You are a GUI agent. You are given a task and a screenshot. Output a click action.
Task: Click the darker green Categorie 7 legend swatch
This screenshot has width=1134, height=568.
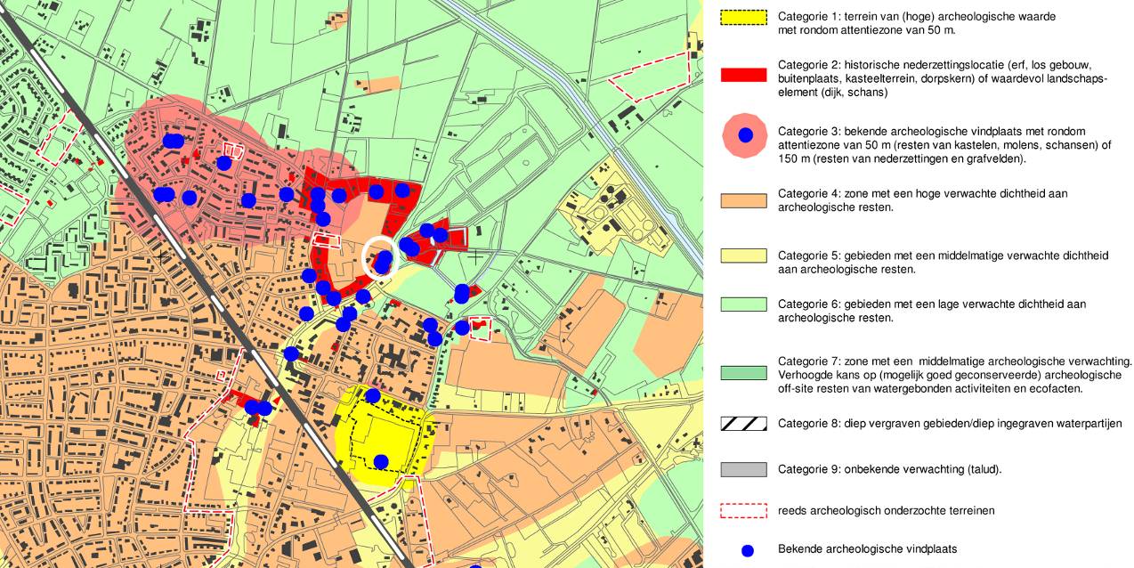(743, 372)
